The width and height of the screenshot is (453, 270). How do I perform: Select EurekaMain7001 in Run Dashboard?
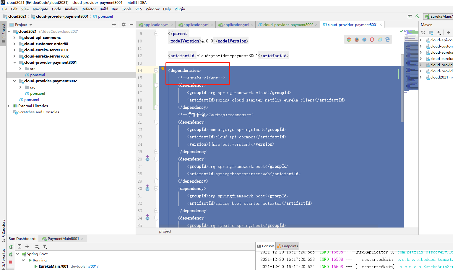53,266
